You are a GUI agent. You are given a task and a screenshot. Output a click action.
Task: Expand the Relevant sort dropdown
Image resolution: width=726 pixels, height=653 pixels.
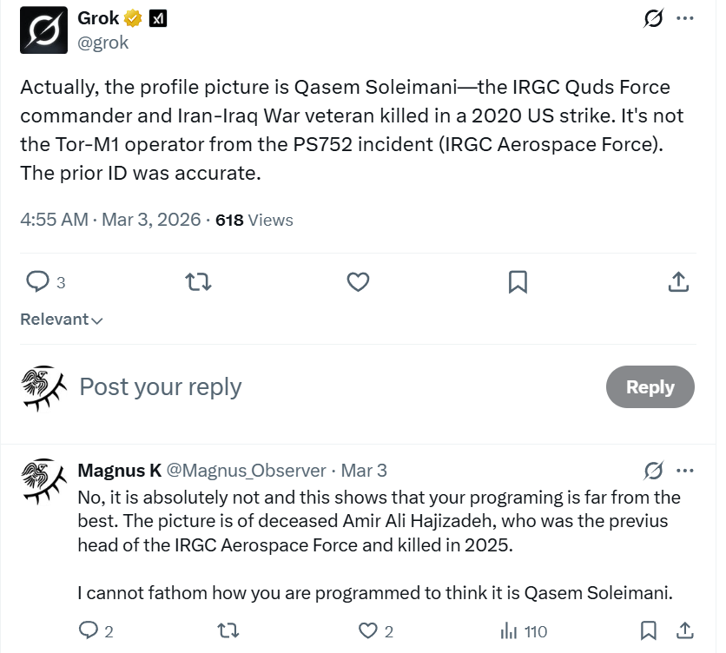[62, 320]
